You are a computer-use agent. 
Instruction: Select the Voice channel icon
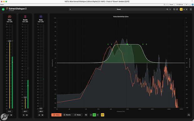pyautogui.click(x=9, y=16)
